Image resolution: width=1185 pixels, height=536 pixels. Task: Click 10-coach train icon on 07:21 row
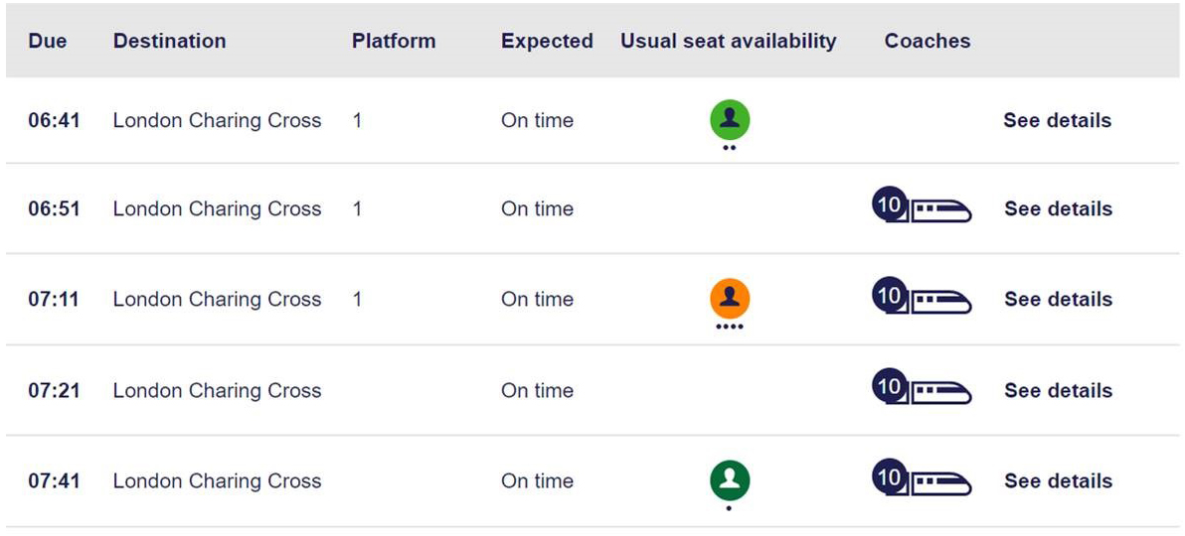point(922,389)
